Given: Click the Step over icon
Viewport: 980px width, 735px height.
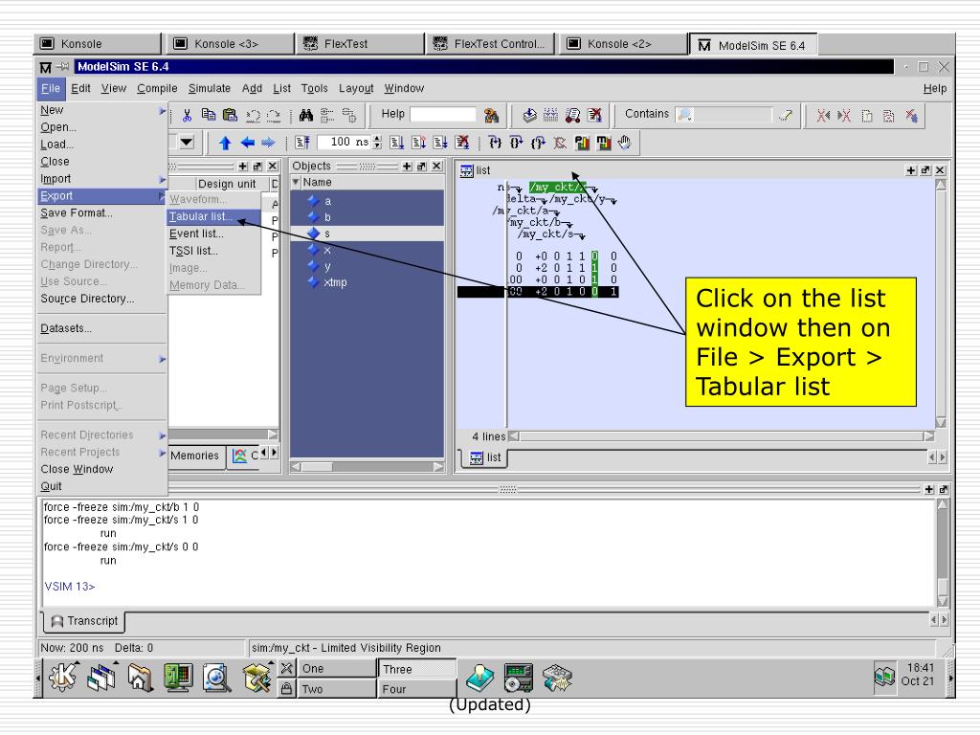Looking at the screenshot, I should point(516,144).
